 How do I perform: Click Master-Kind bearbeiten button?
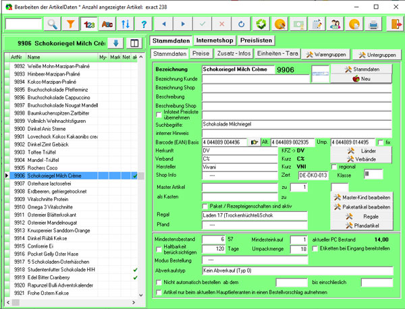(362, 198)
